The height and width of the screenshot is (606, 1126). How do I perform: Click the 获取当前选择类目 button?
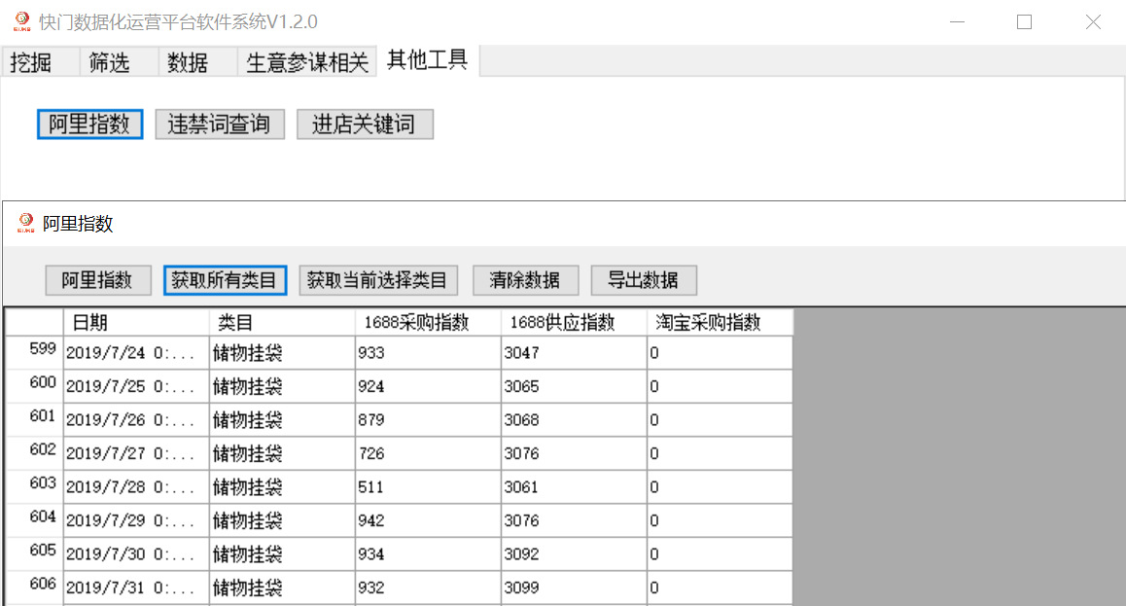pyautogui.click(x=377, y=280)
